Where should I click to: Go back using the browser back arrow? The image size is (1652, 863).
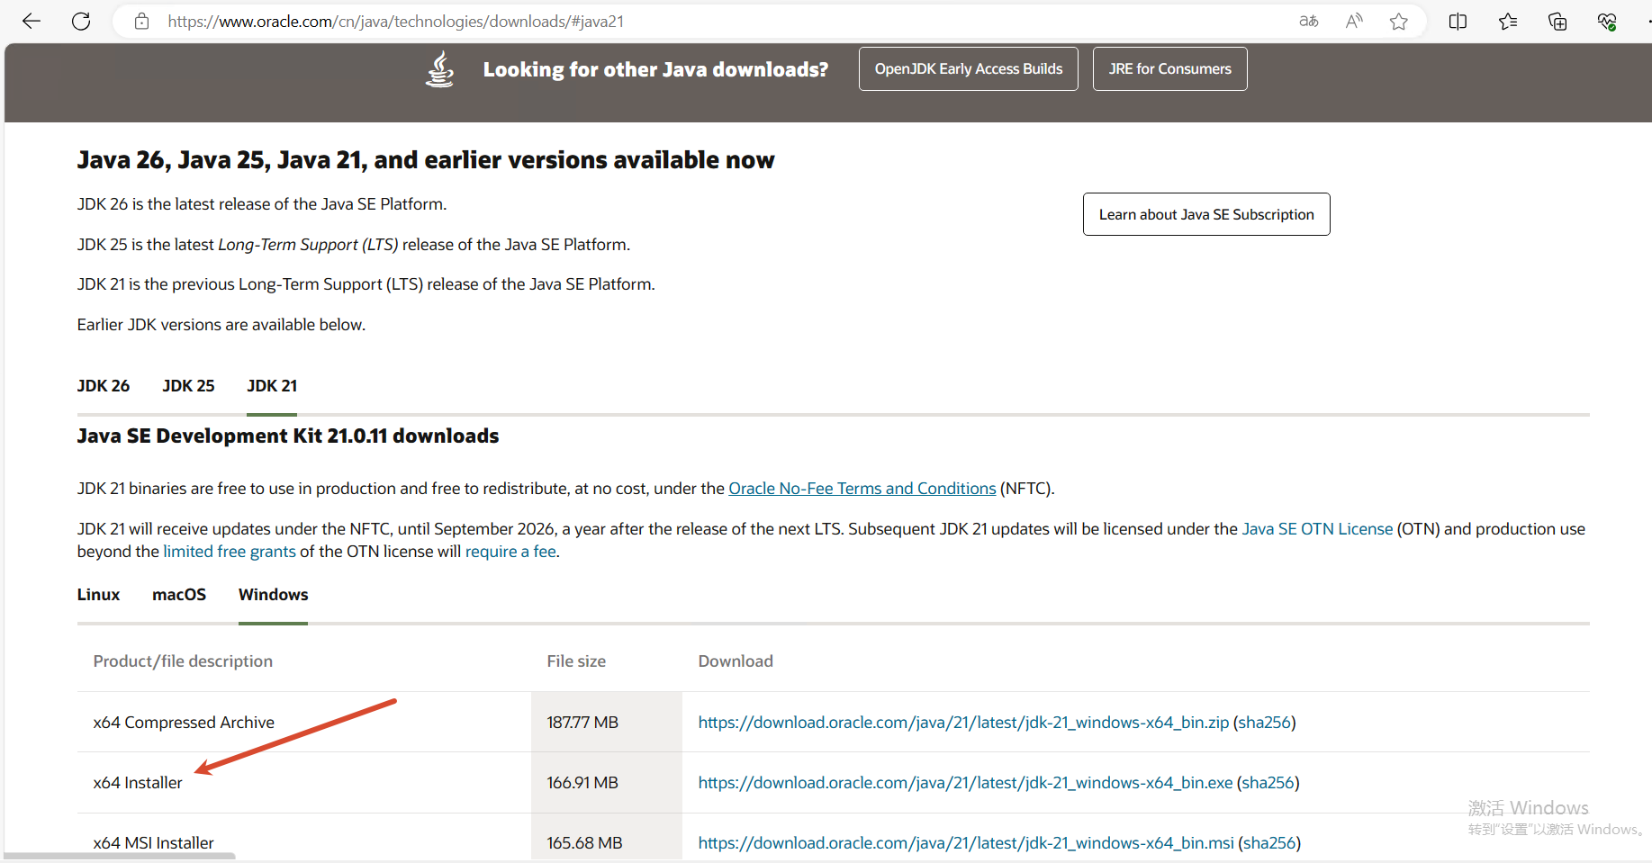coord(32,22)
